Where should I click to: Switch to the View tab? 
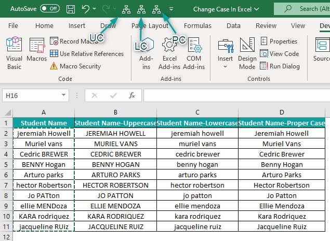[298, 25]
